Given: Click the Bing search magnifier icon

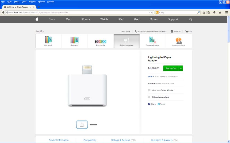Looking at the screenshot, I should tap(199, 12).
